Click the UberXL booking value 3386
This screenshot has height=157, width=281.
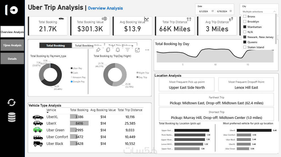click(79, 117)
